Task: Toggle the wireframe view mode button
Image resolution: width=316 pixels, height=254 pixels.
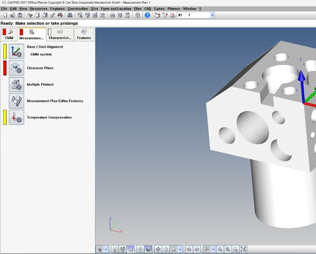Action: click(140, 249)
